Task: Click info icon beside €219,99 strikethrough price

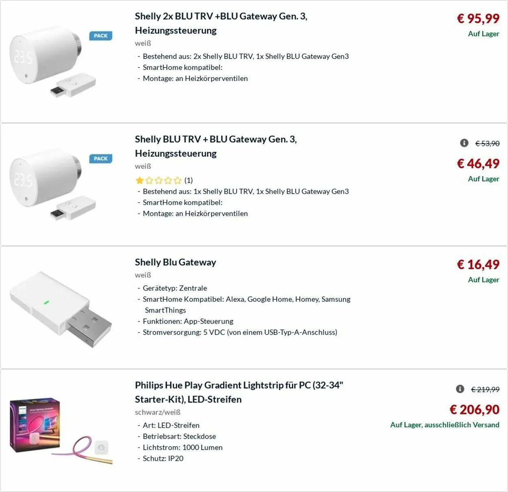Action: point(460,389)
